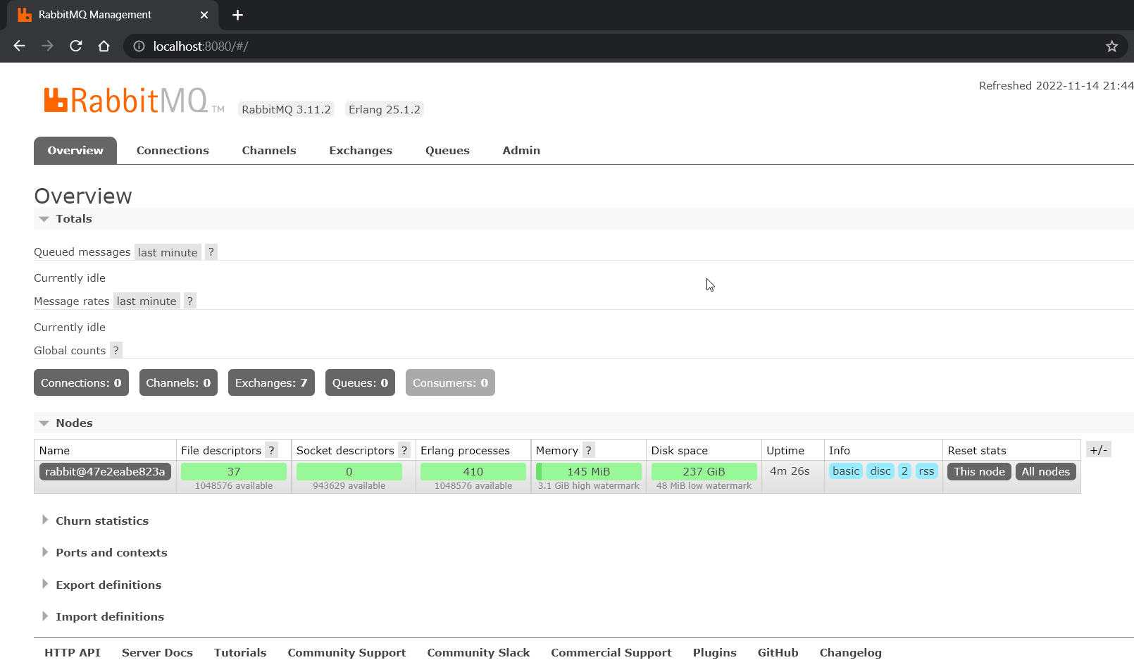1134x660 pixels.
Task: Show help for Queued messages
Action: [x=211, y=252]
